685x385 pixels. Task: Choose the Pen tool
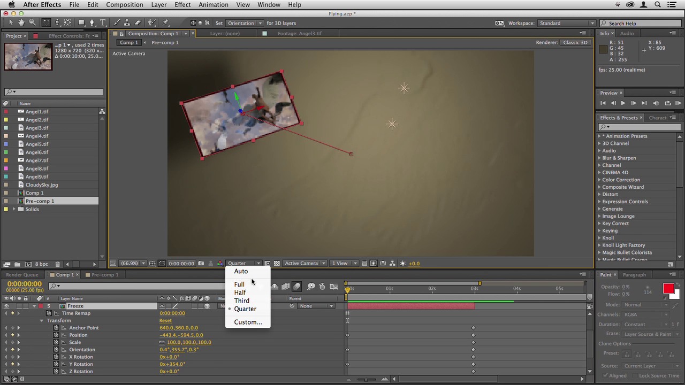pyautogui.click(x=92, y=22)
